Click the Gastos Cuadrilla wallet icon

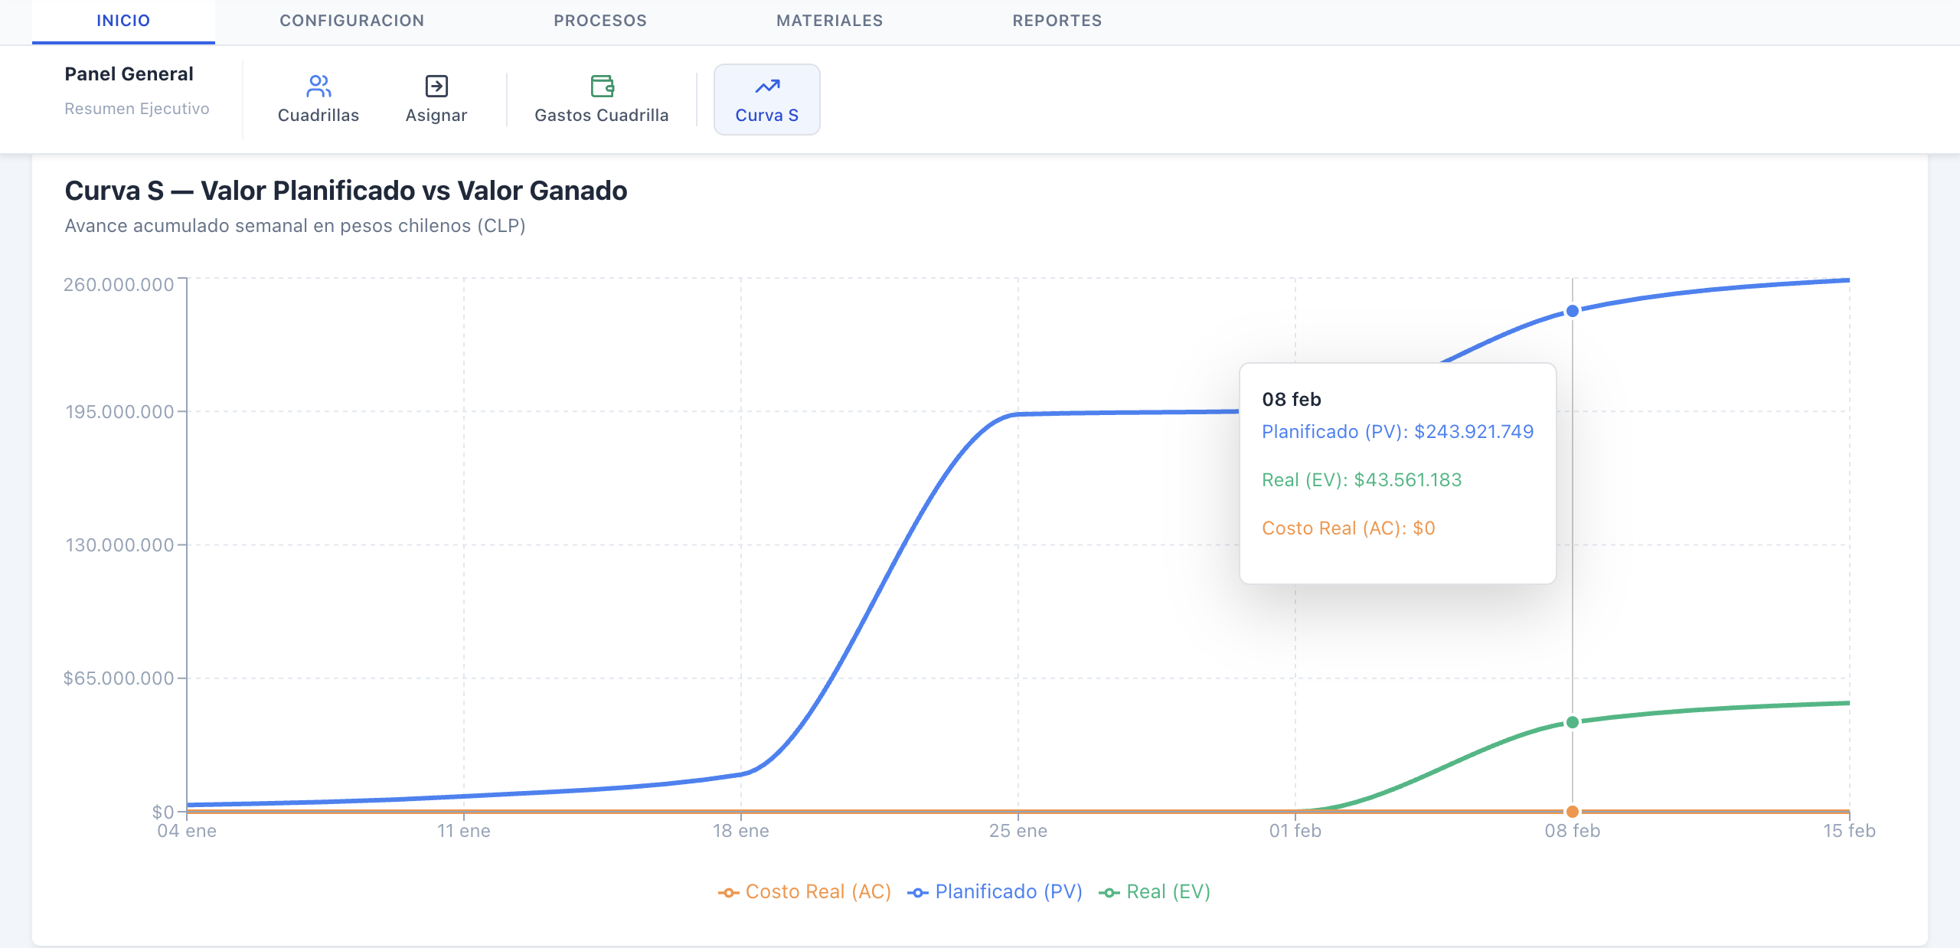pos(602,86)
